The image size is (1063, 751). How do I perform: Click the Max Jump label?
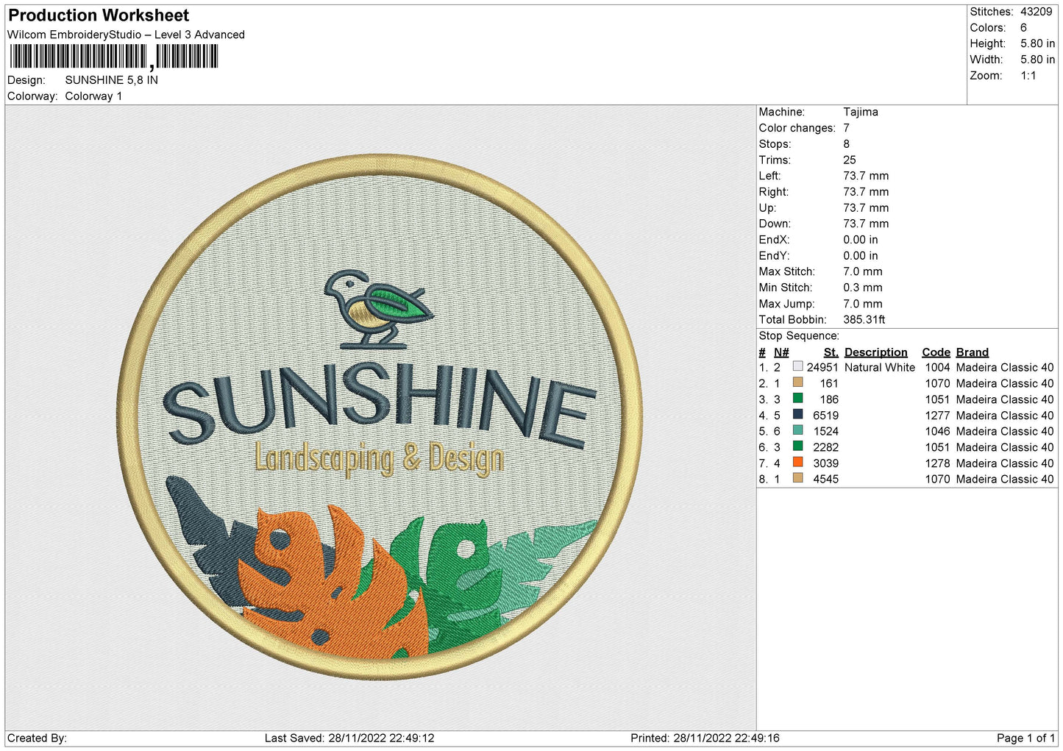pyautogui.click(x=786, y=304)
